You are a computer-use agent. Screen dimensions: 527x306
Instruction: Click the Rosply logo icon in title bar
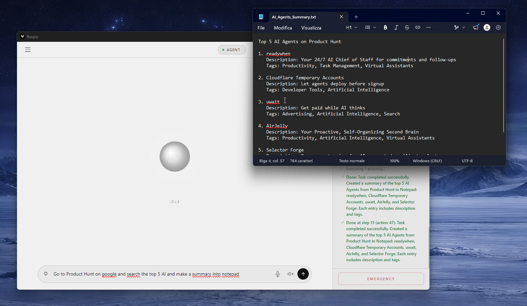(22, 36)
